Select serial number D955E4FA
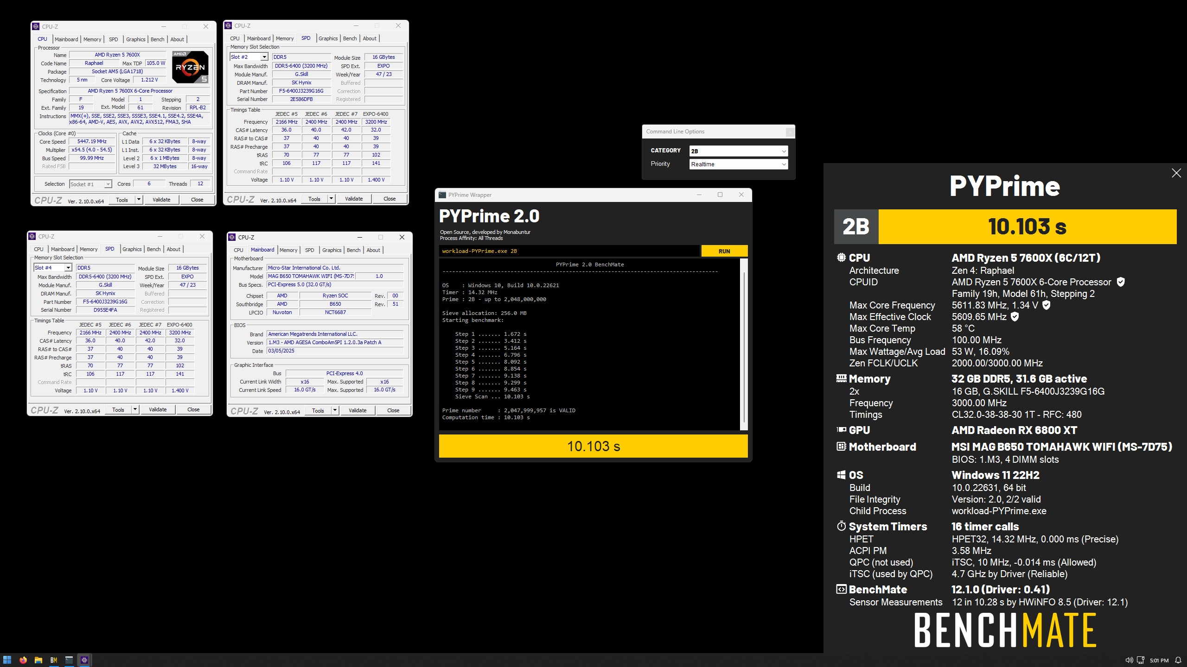The image size is (1187, 667). coord(105,310)
